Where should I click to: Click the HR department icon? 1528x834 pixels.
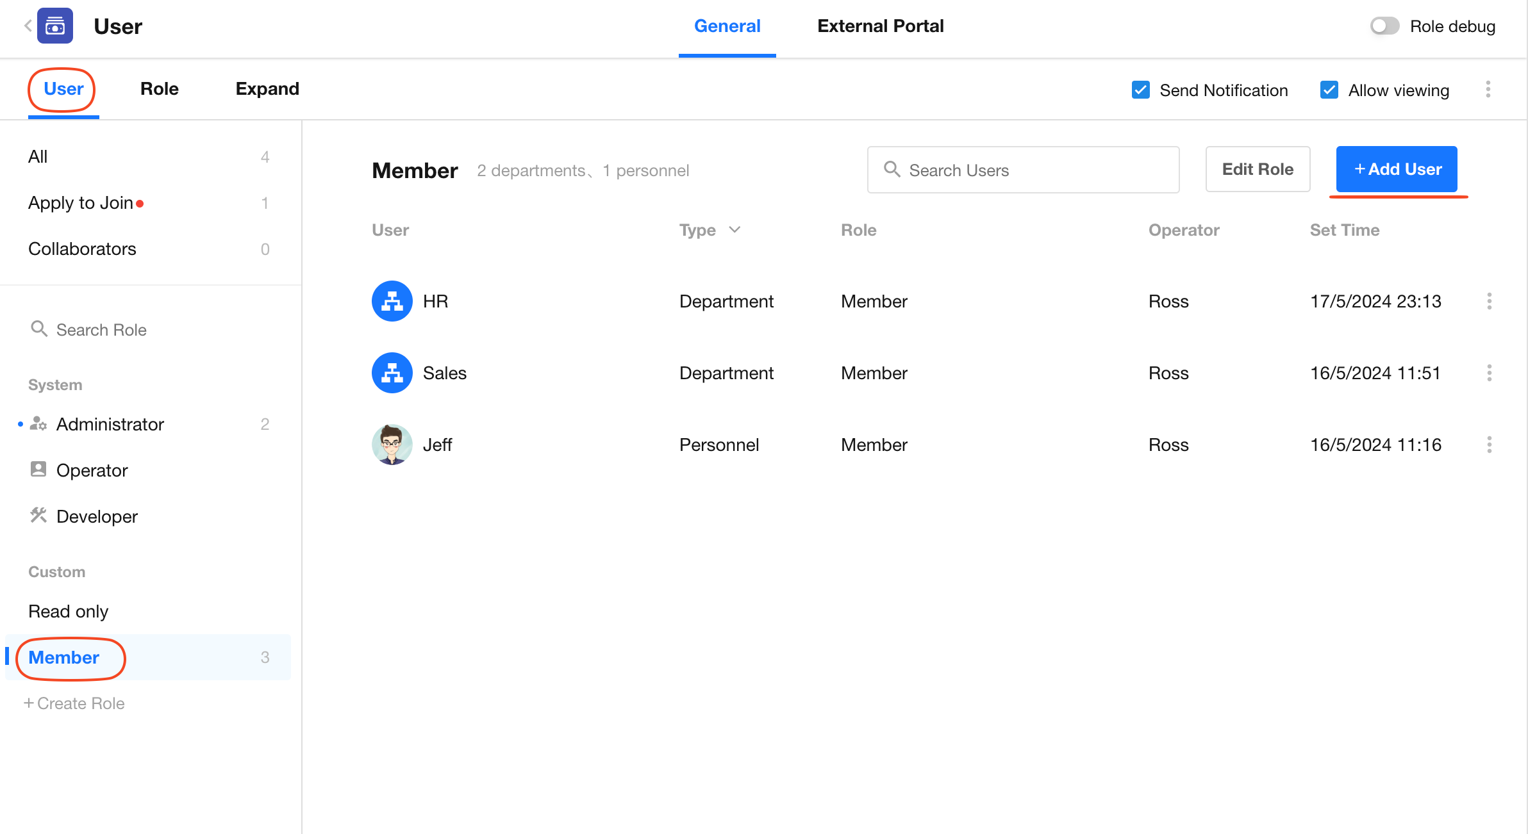[x=392, y=301]
